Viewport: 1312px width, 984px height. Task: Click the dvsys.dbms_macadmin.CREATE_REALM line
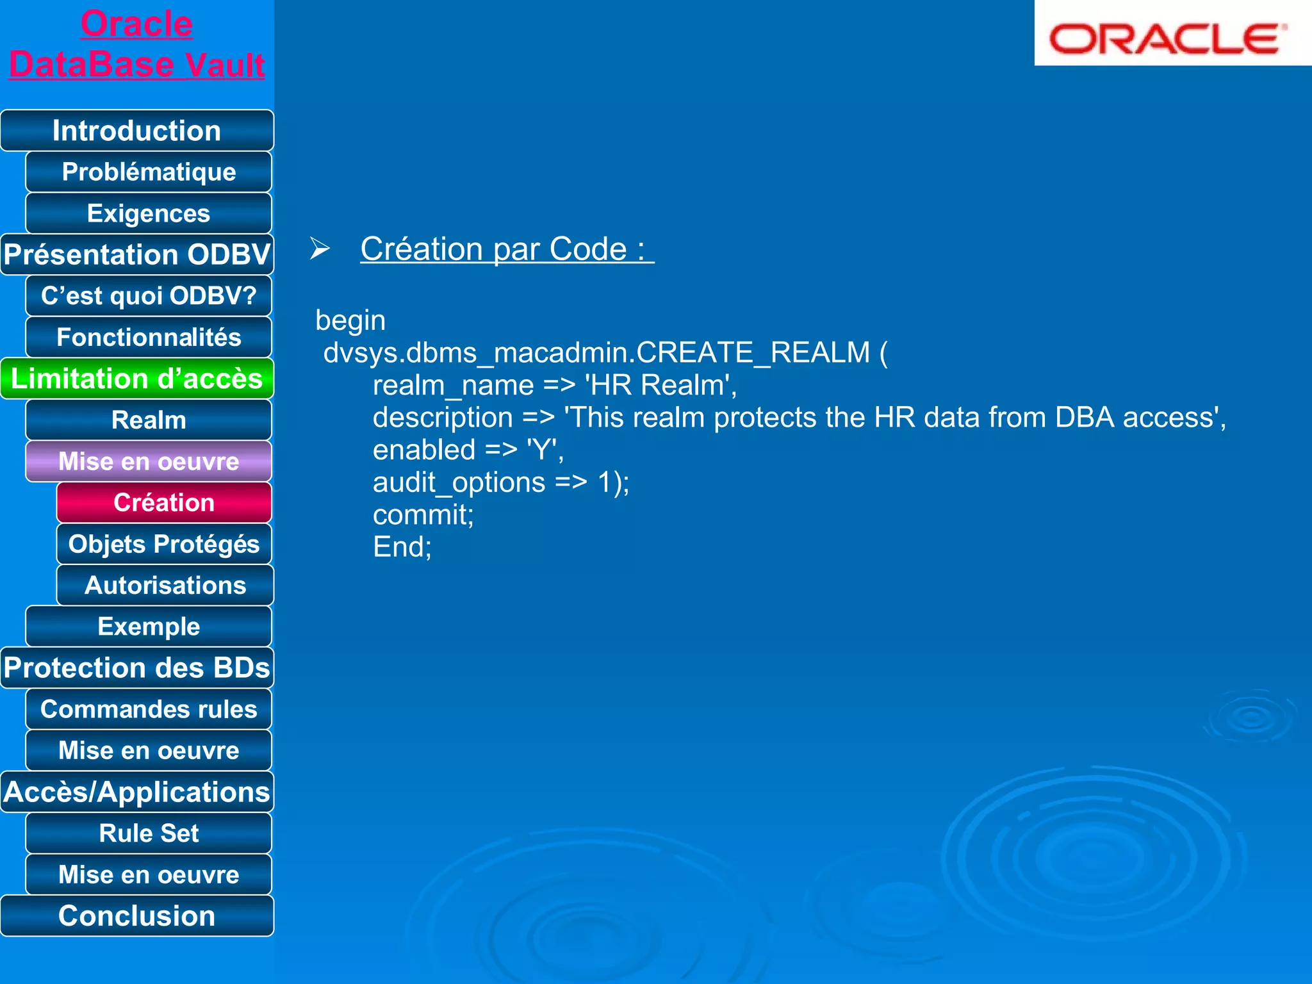605,353
